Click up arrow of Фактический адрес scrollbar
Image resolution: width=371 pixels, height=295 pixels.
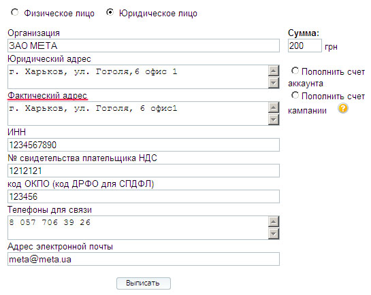coord(274,107)
